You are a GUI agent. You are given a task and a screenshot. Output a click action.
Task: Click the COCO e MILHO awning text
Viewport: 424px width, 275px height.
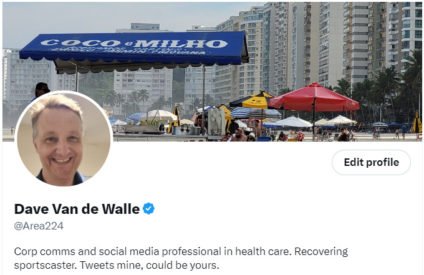(134, 43)
